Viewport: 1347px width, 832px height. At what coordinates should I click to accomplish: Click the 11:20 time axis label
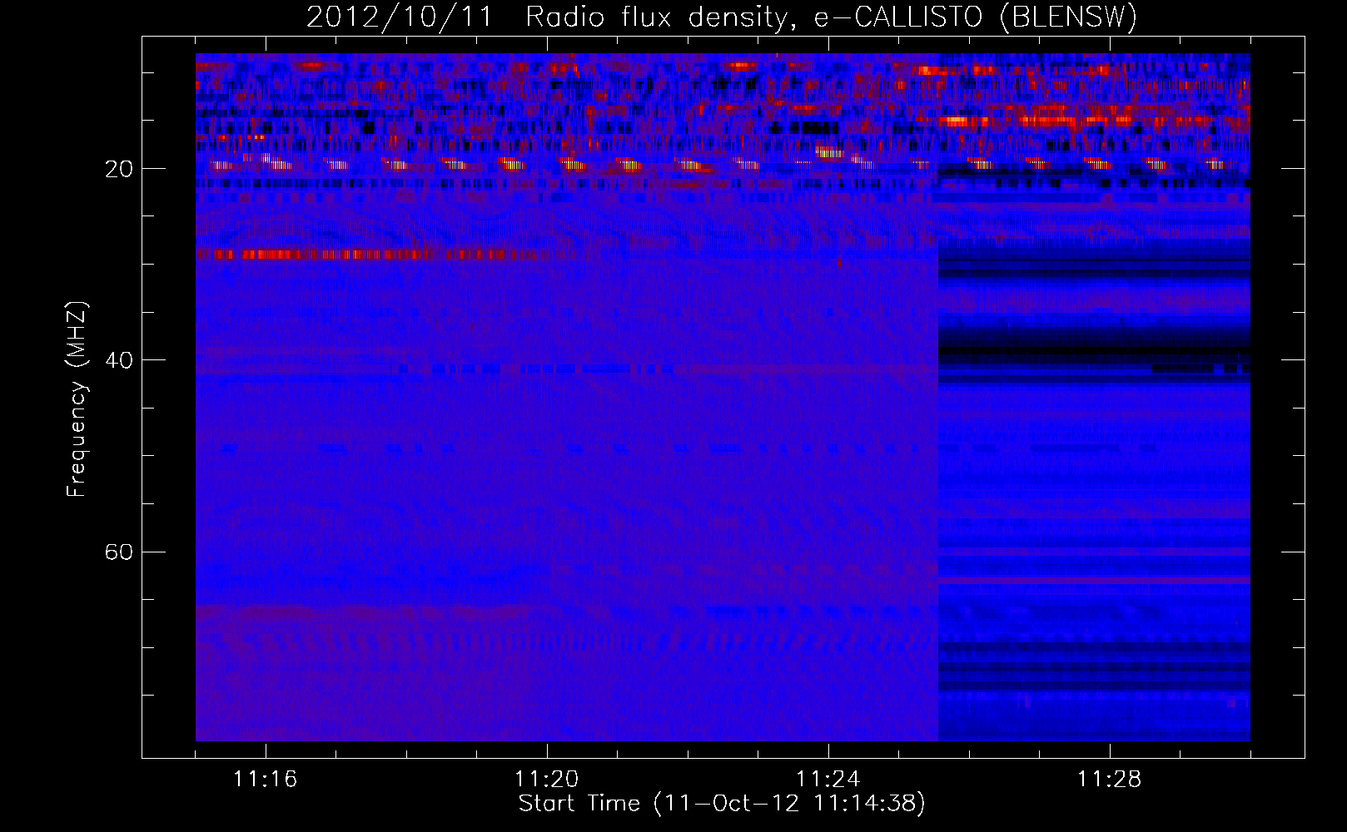tap(547, 780)
